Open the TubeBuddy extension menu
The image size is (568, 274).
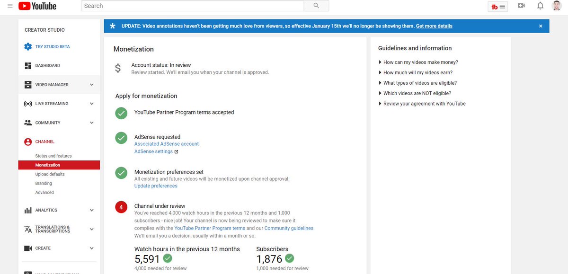click(x=497, y=6)
